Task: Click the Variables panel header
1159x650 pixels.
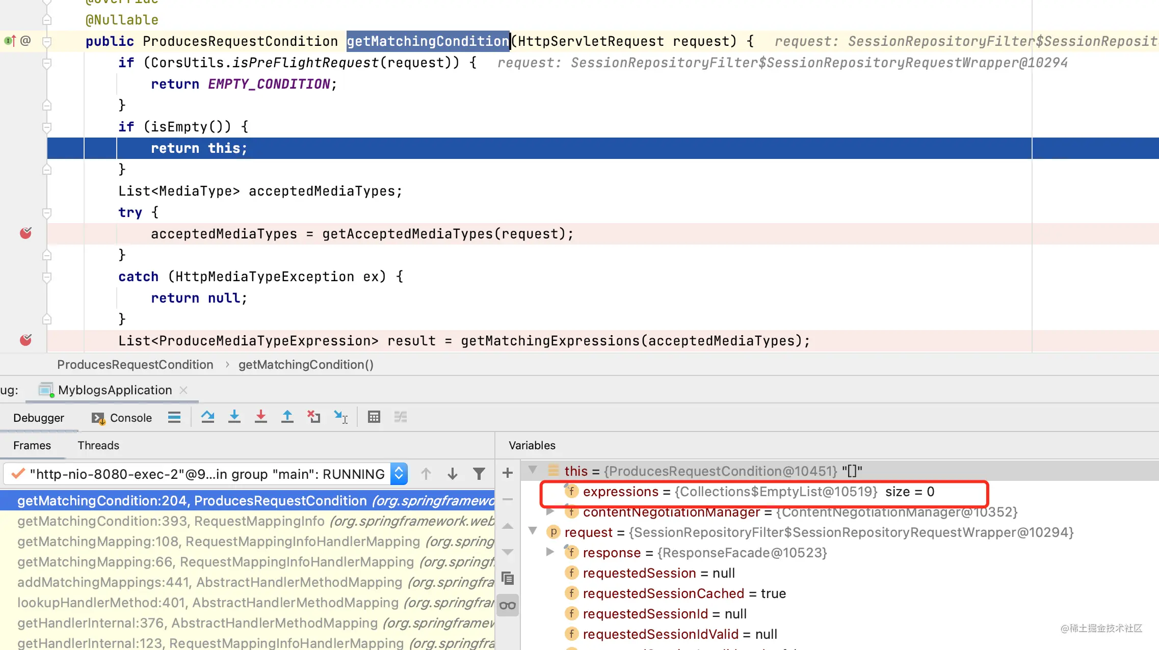Action: (532, 445)
